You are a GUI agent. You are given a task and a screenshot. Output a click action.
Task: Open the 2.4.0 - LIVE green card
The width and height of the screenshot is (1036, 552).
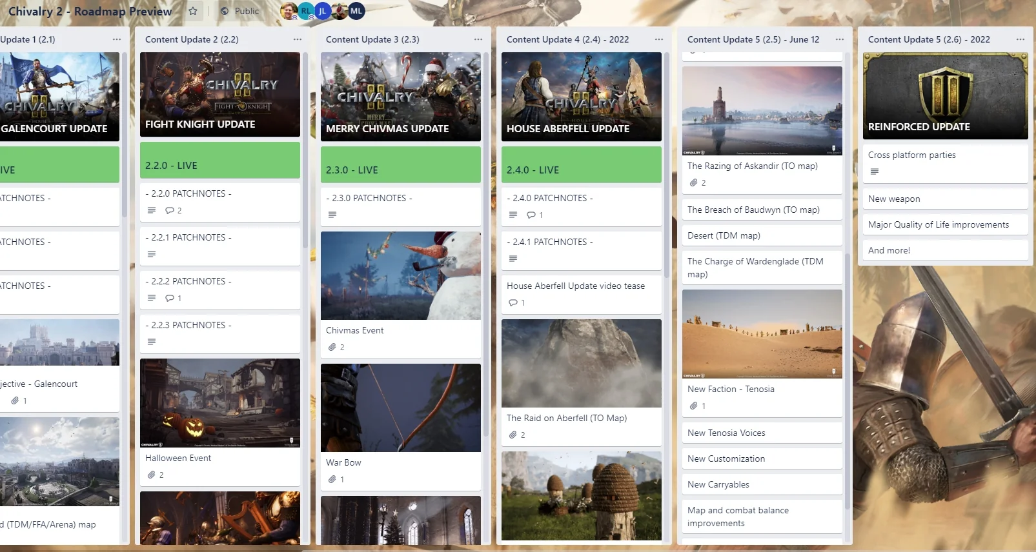click(582, 164)
